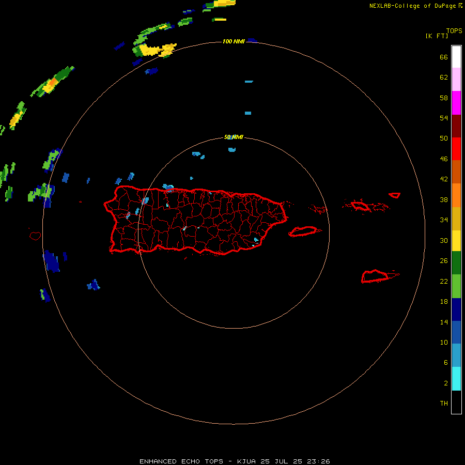Select the bright red legend swatch

click(456, 149)
